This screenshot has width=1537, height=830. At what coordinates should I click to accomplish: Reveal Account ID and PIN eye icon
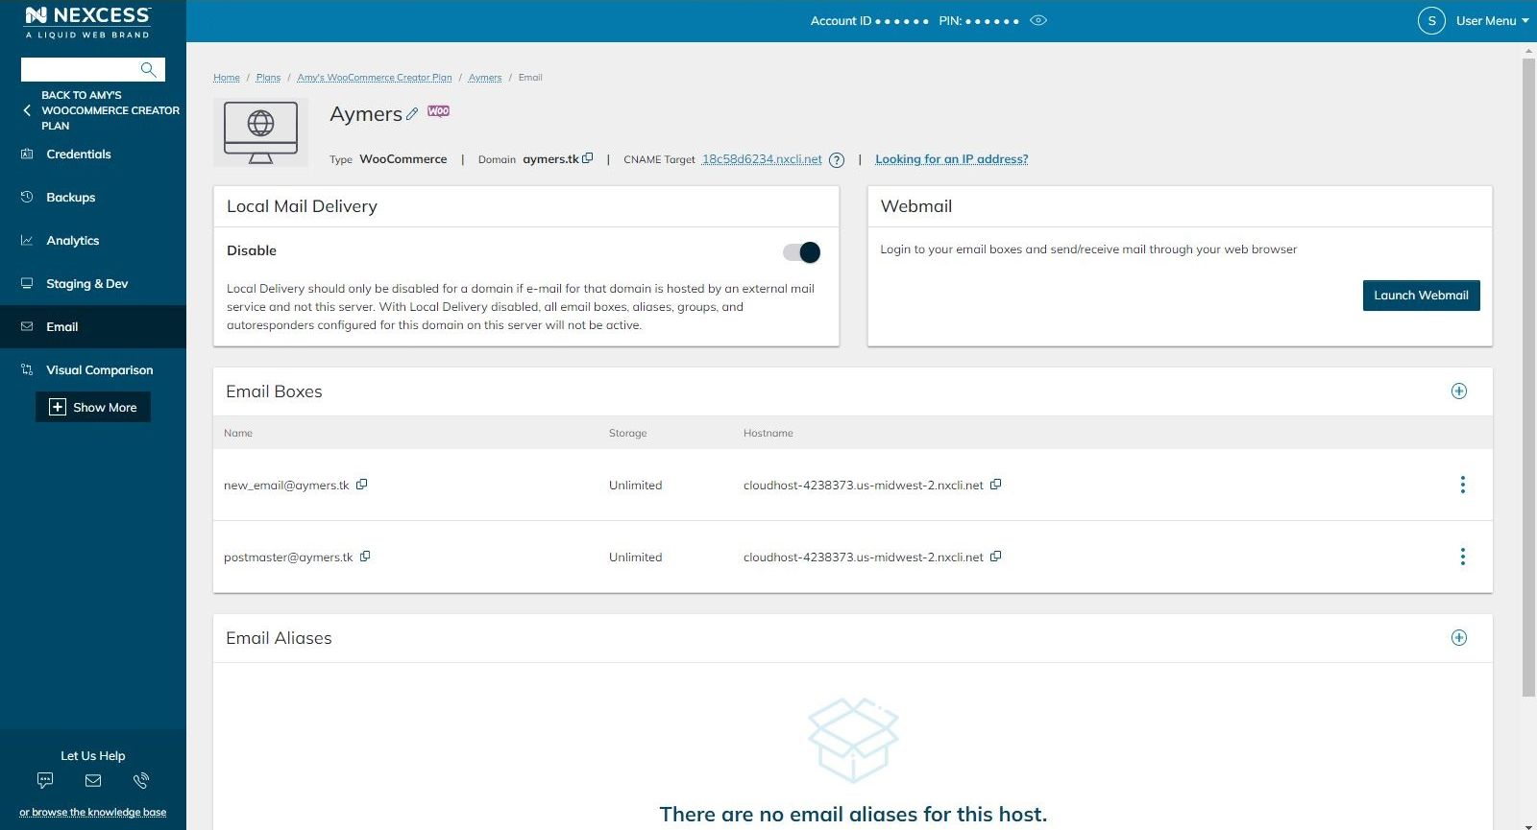tap(1038, 20)
